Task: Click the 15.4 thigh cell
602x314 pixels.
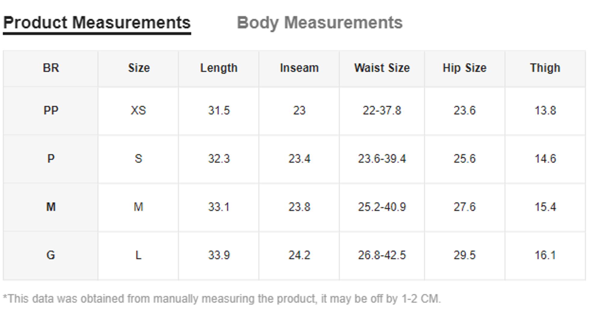Action: point(545,207)
